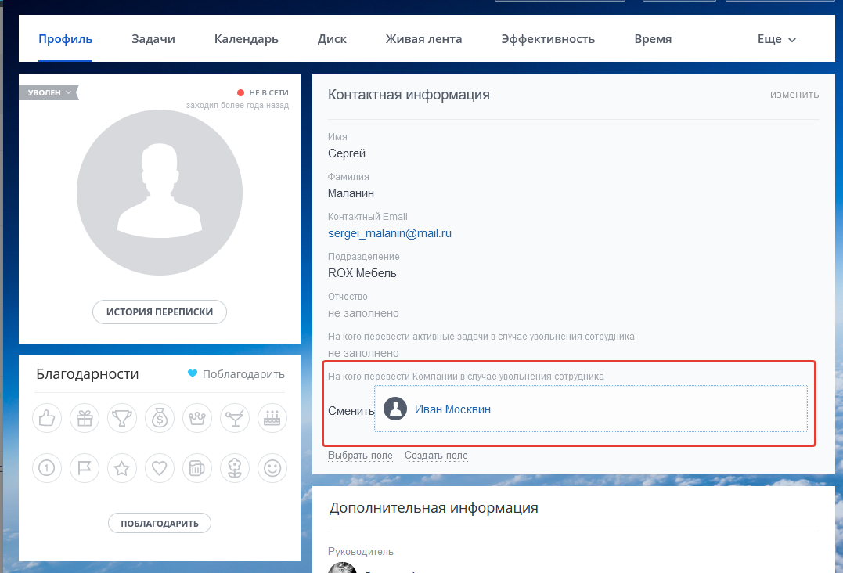Select the gift box gratitude icon

point(85,418)
